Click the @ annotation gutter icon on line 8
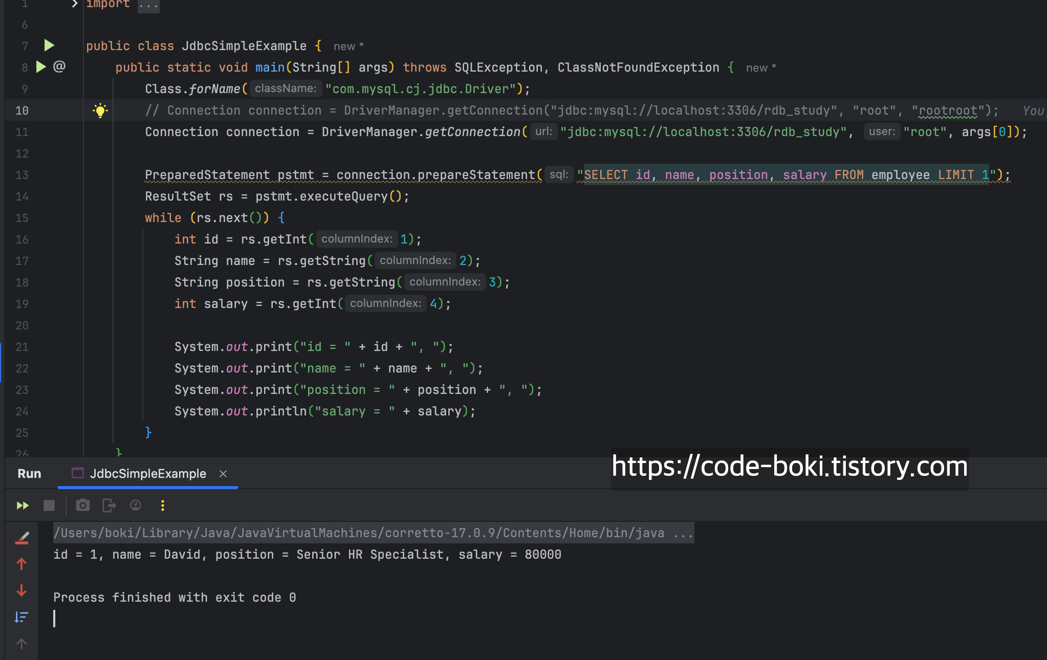Screen dimensions: 1047x660 coord(59,67)
